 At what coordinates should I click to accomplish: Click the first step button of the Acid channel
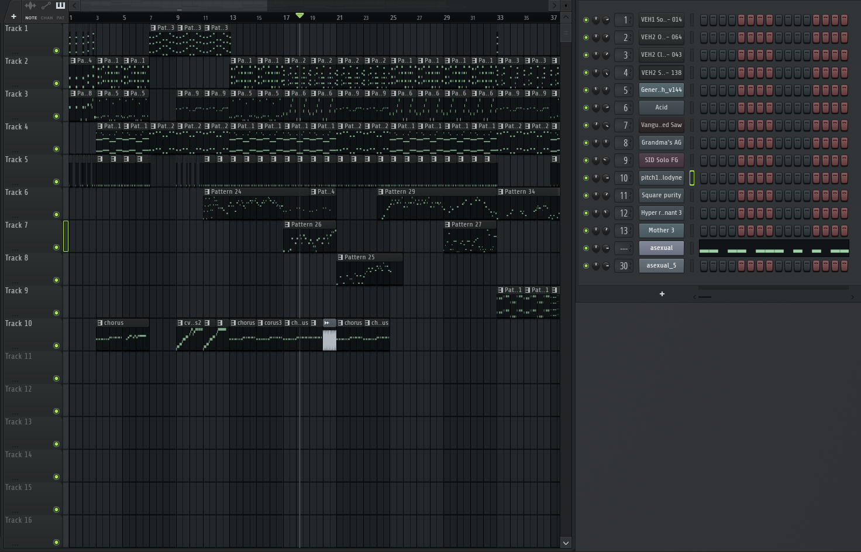coord(704,108)
